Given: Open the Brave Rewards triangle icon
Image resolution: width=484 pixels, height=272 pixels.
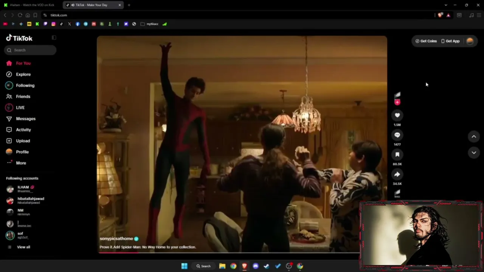Looking at the screenshot, I should coord(448,15).
